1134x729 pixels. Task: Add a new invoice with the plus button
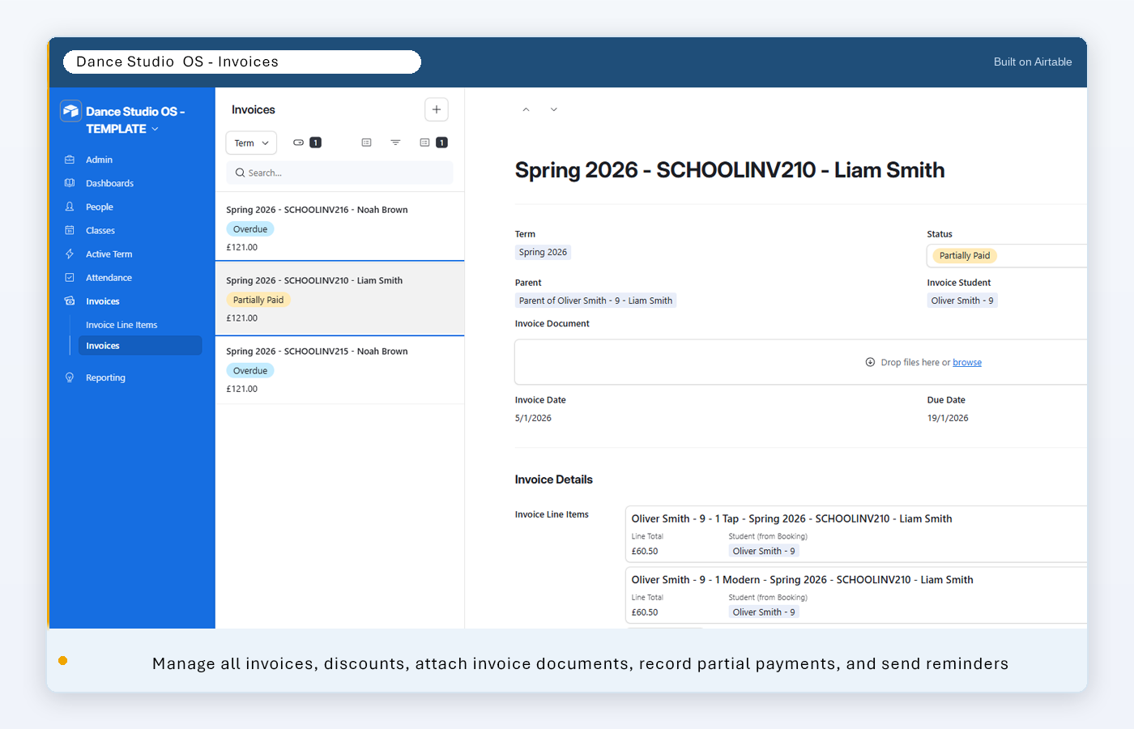(x=437, y=109)
